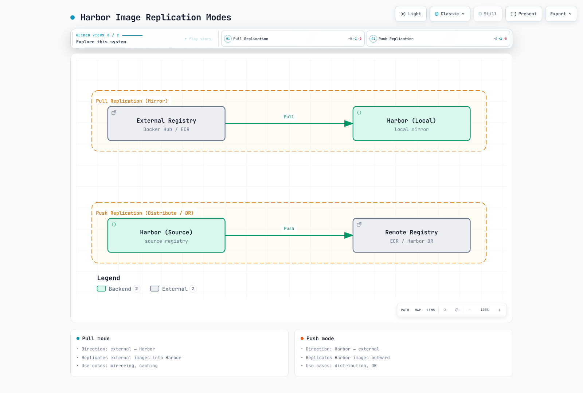Select the Remote Registry node
Screen dimensions: 583x393
[412, 235]
